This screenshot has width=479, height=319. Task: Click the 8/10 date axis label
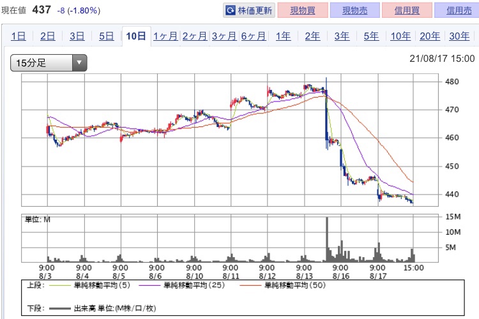(194, 276)
